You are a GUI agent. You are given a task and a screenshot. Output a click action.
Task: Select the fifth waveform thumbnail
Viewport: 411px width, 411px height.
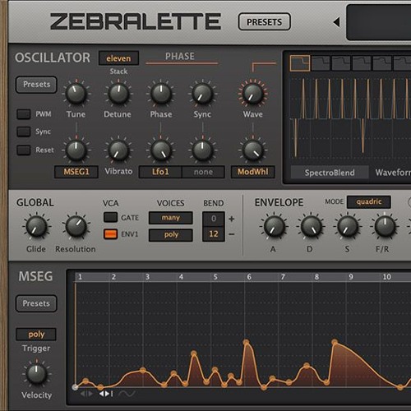(x=382, y=63)
